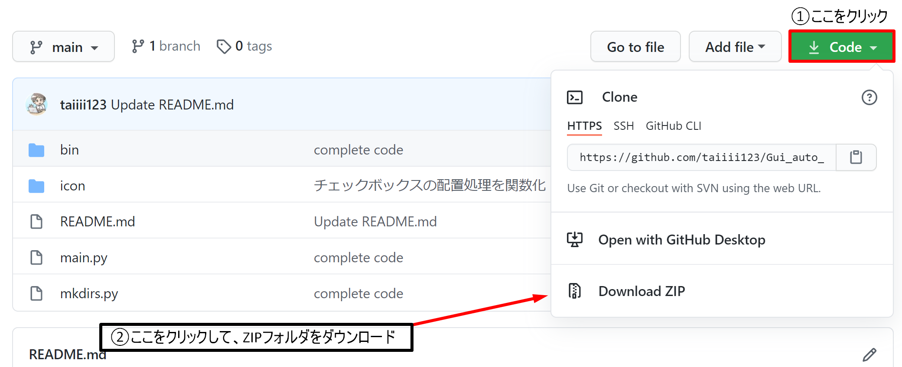Open the green Code dropdown
This screenshot has height=367, width=902.
(x=842, y=47)
